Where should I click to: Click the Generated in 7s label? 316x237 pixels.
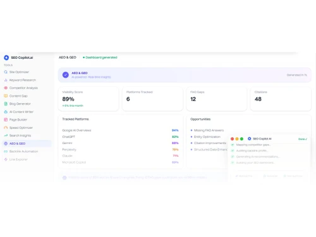tap(296, 75)
